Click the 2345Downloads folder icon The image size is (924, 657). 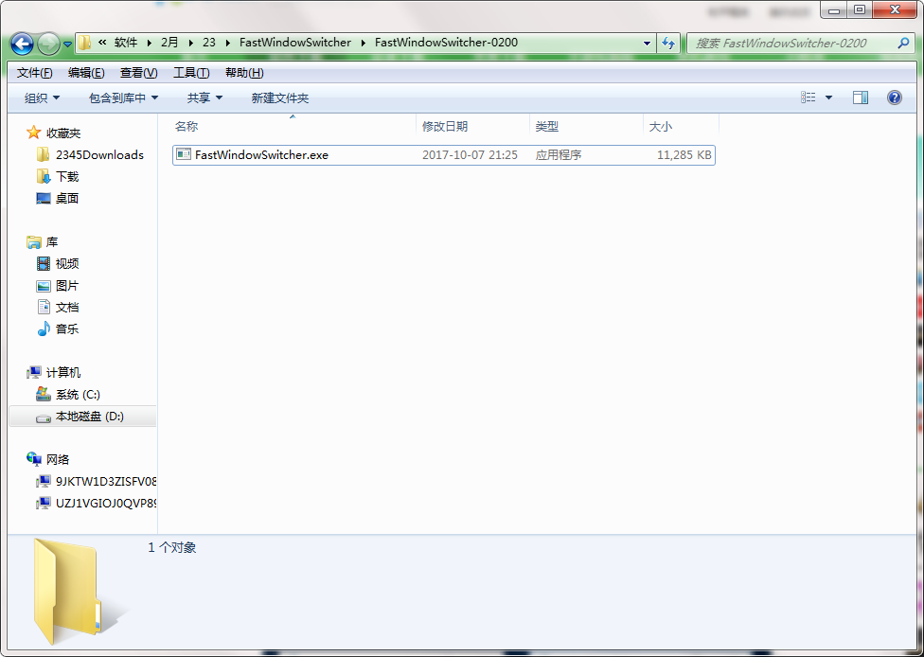click(x=43, y=155)
